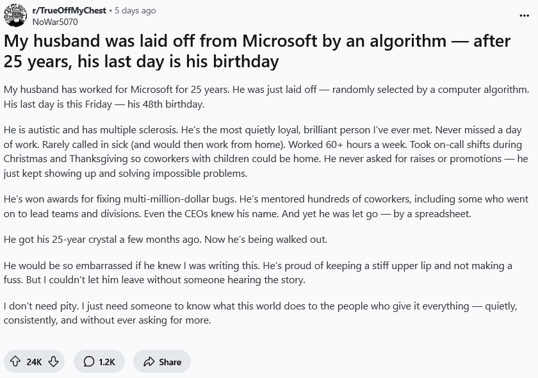Click the paragraph starting 'He's won awards'
The image size is (538, 378).
(266, 206)
